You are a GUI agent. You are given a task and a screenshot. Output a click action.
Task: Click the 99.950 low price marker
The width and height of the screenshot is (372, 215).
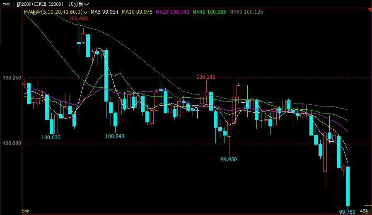[229, 159]
